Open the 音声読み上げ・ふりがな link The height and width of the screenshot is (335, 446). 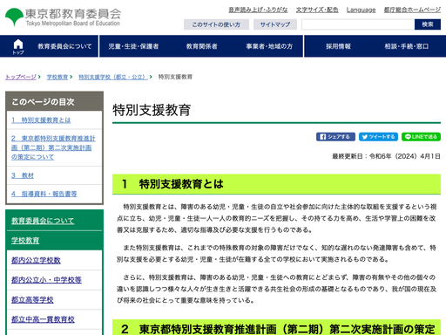[258, 10]
